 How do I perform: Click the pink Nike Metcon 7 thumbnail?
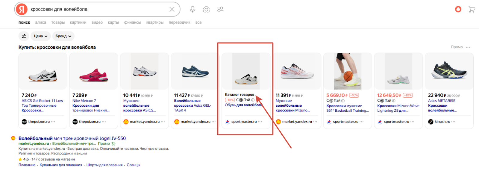pos(94,72)
